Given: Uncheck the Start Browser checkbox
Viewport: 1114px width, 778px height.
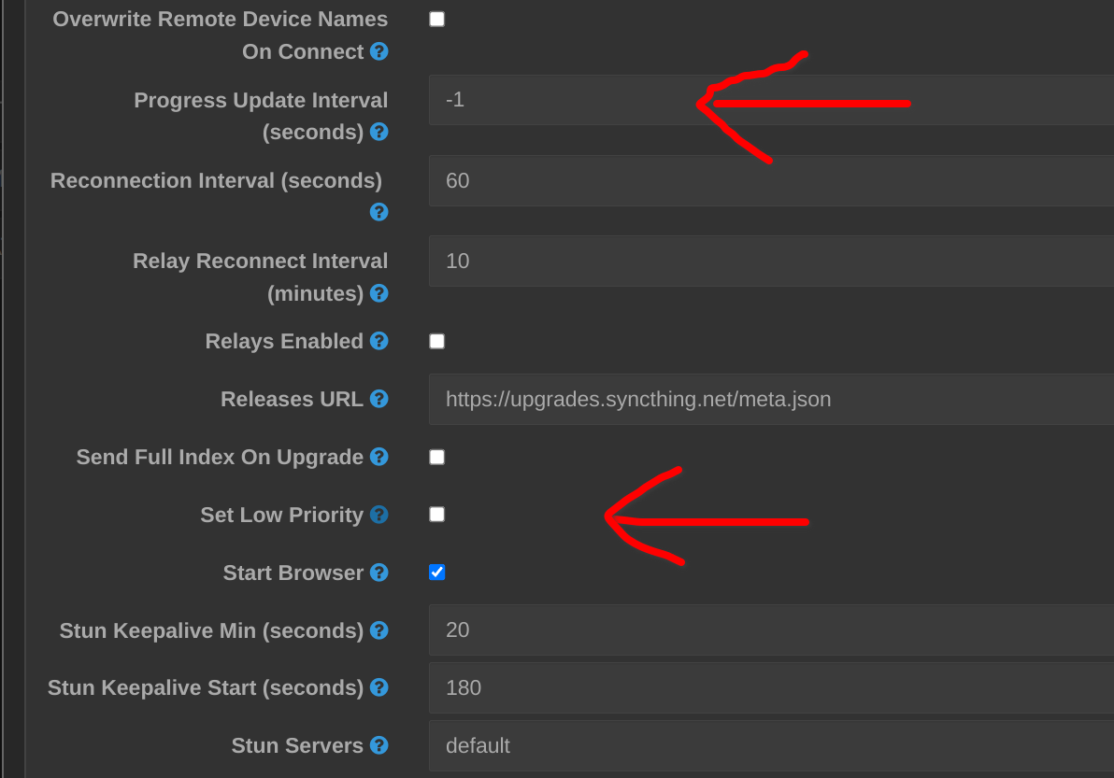Looking at the screenshot, I should click(x=436, y=572).
